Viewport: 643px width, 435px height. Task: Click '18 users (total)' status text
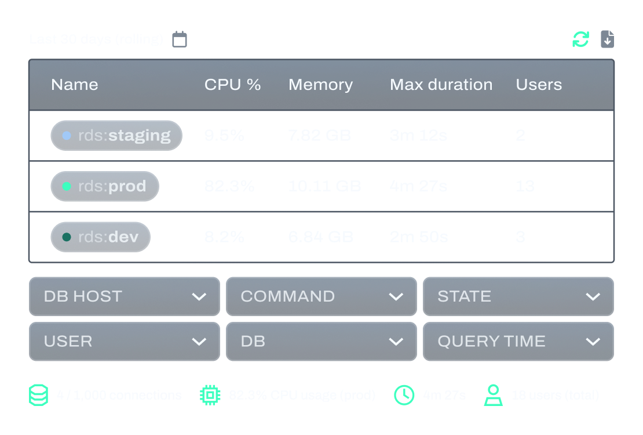pos(556,395)
